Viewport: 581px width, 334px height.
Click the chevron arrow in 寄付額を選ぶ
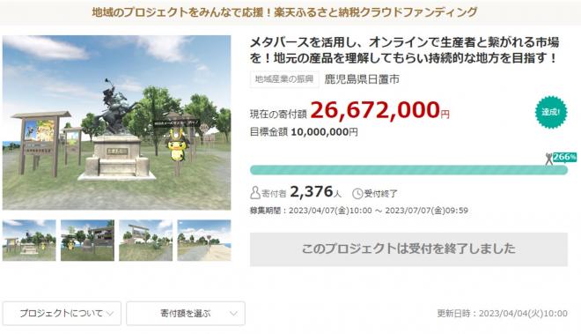[233, 314]
